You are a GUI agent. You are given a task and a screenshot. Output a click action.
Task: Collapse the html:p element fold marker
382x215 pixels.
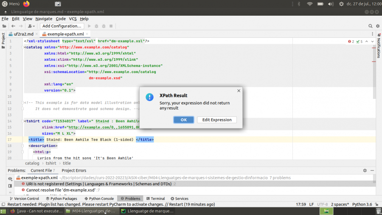coord(22,152)
